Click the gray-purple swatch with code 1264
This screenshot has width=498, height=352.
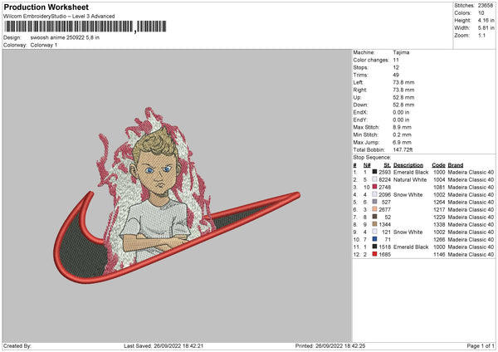point(374,202)
